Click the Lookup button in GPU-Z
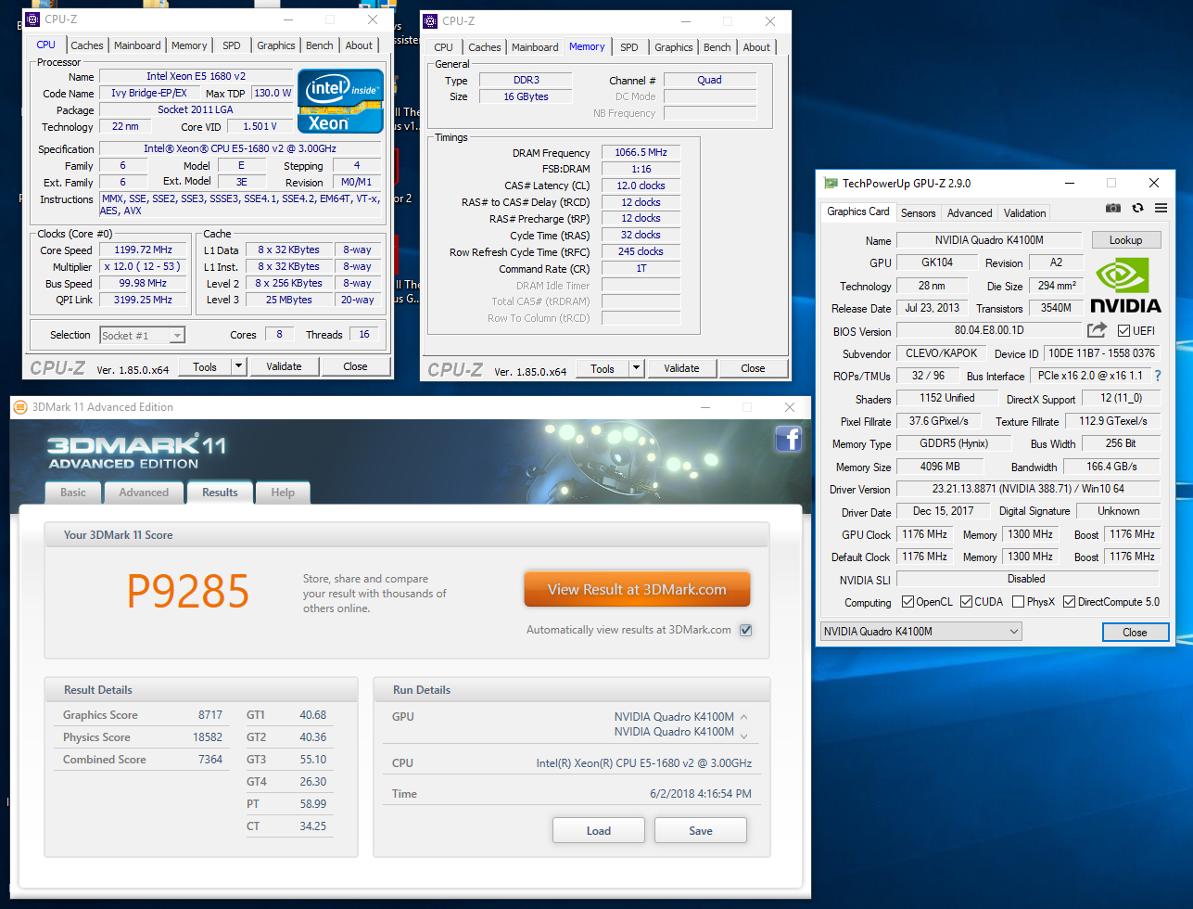This screenshot has height=909, width=1193. (1125, 240)
